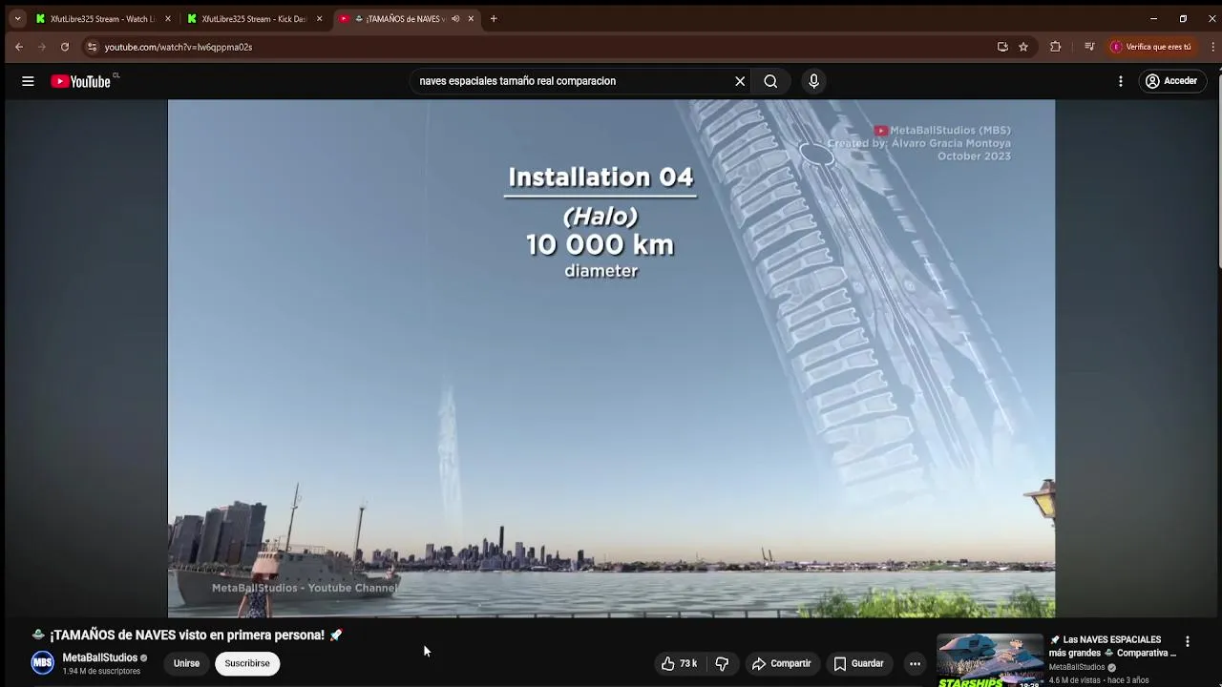Switch to XfutLibre325 Stream - Kick tab

pyautogui.click(x=253, y=18)
